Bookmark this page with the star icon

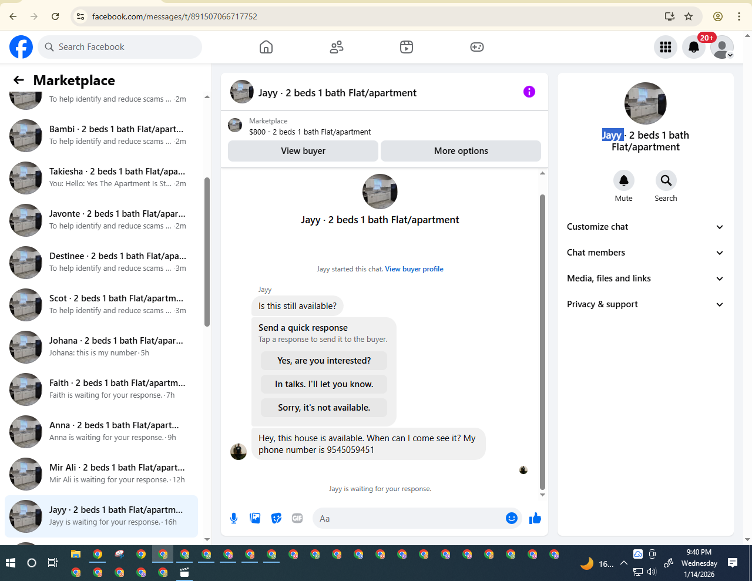[689, 16]
